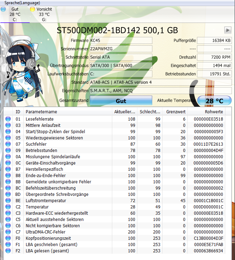Click the Grenzwert column header

[175, 112]
